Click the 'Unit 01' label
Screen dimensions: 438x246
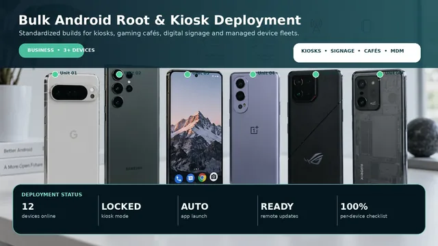point(68,73)
